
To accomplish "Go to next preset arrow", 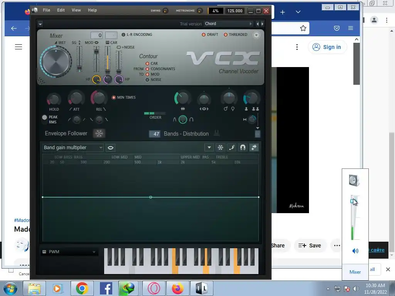I will tap(262, 24).
